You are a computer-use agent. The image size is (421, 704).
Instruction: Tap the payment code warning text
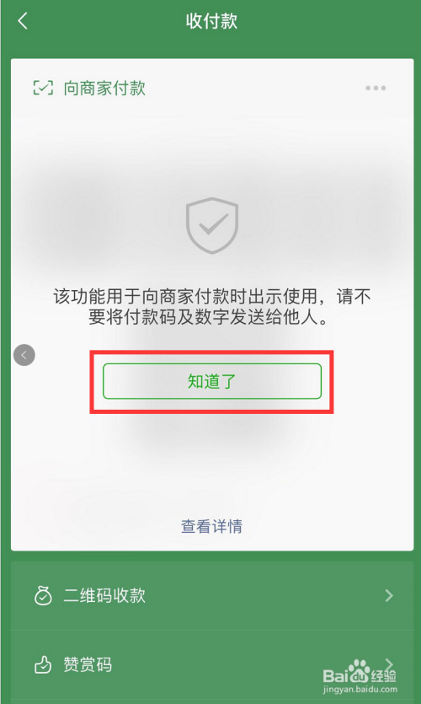[212, 308]
